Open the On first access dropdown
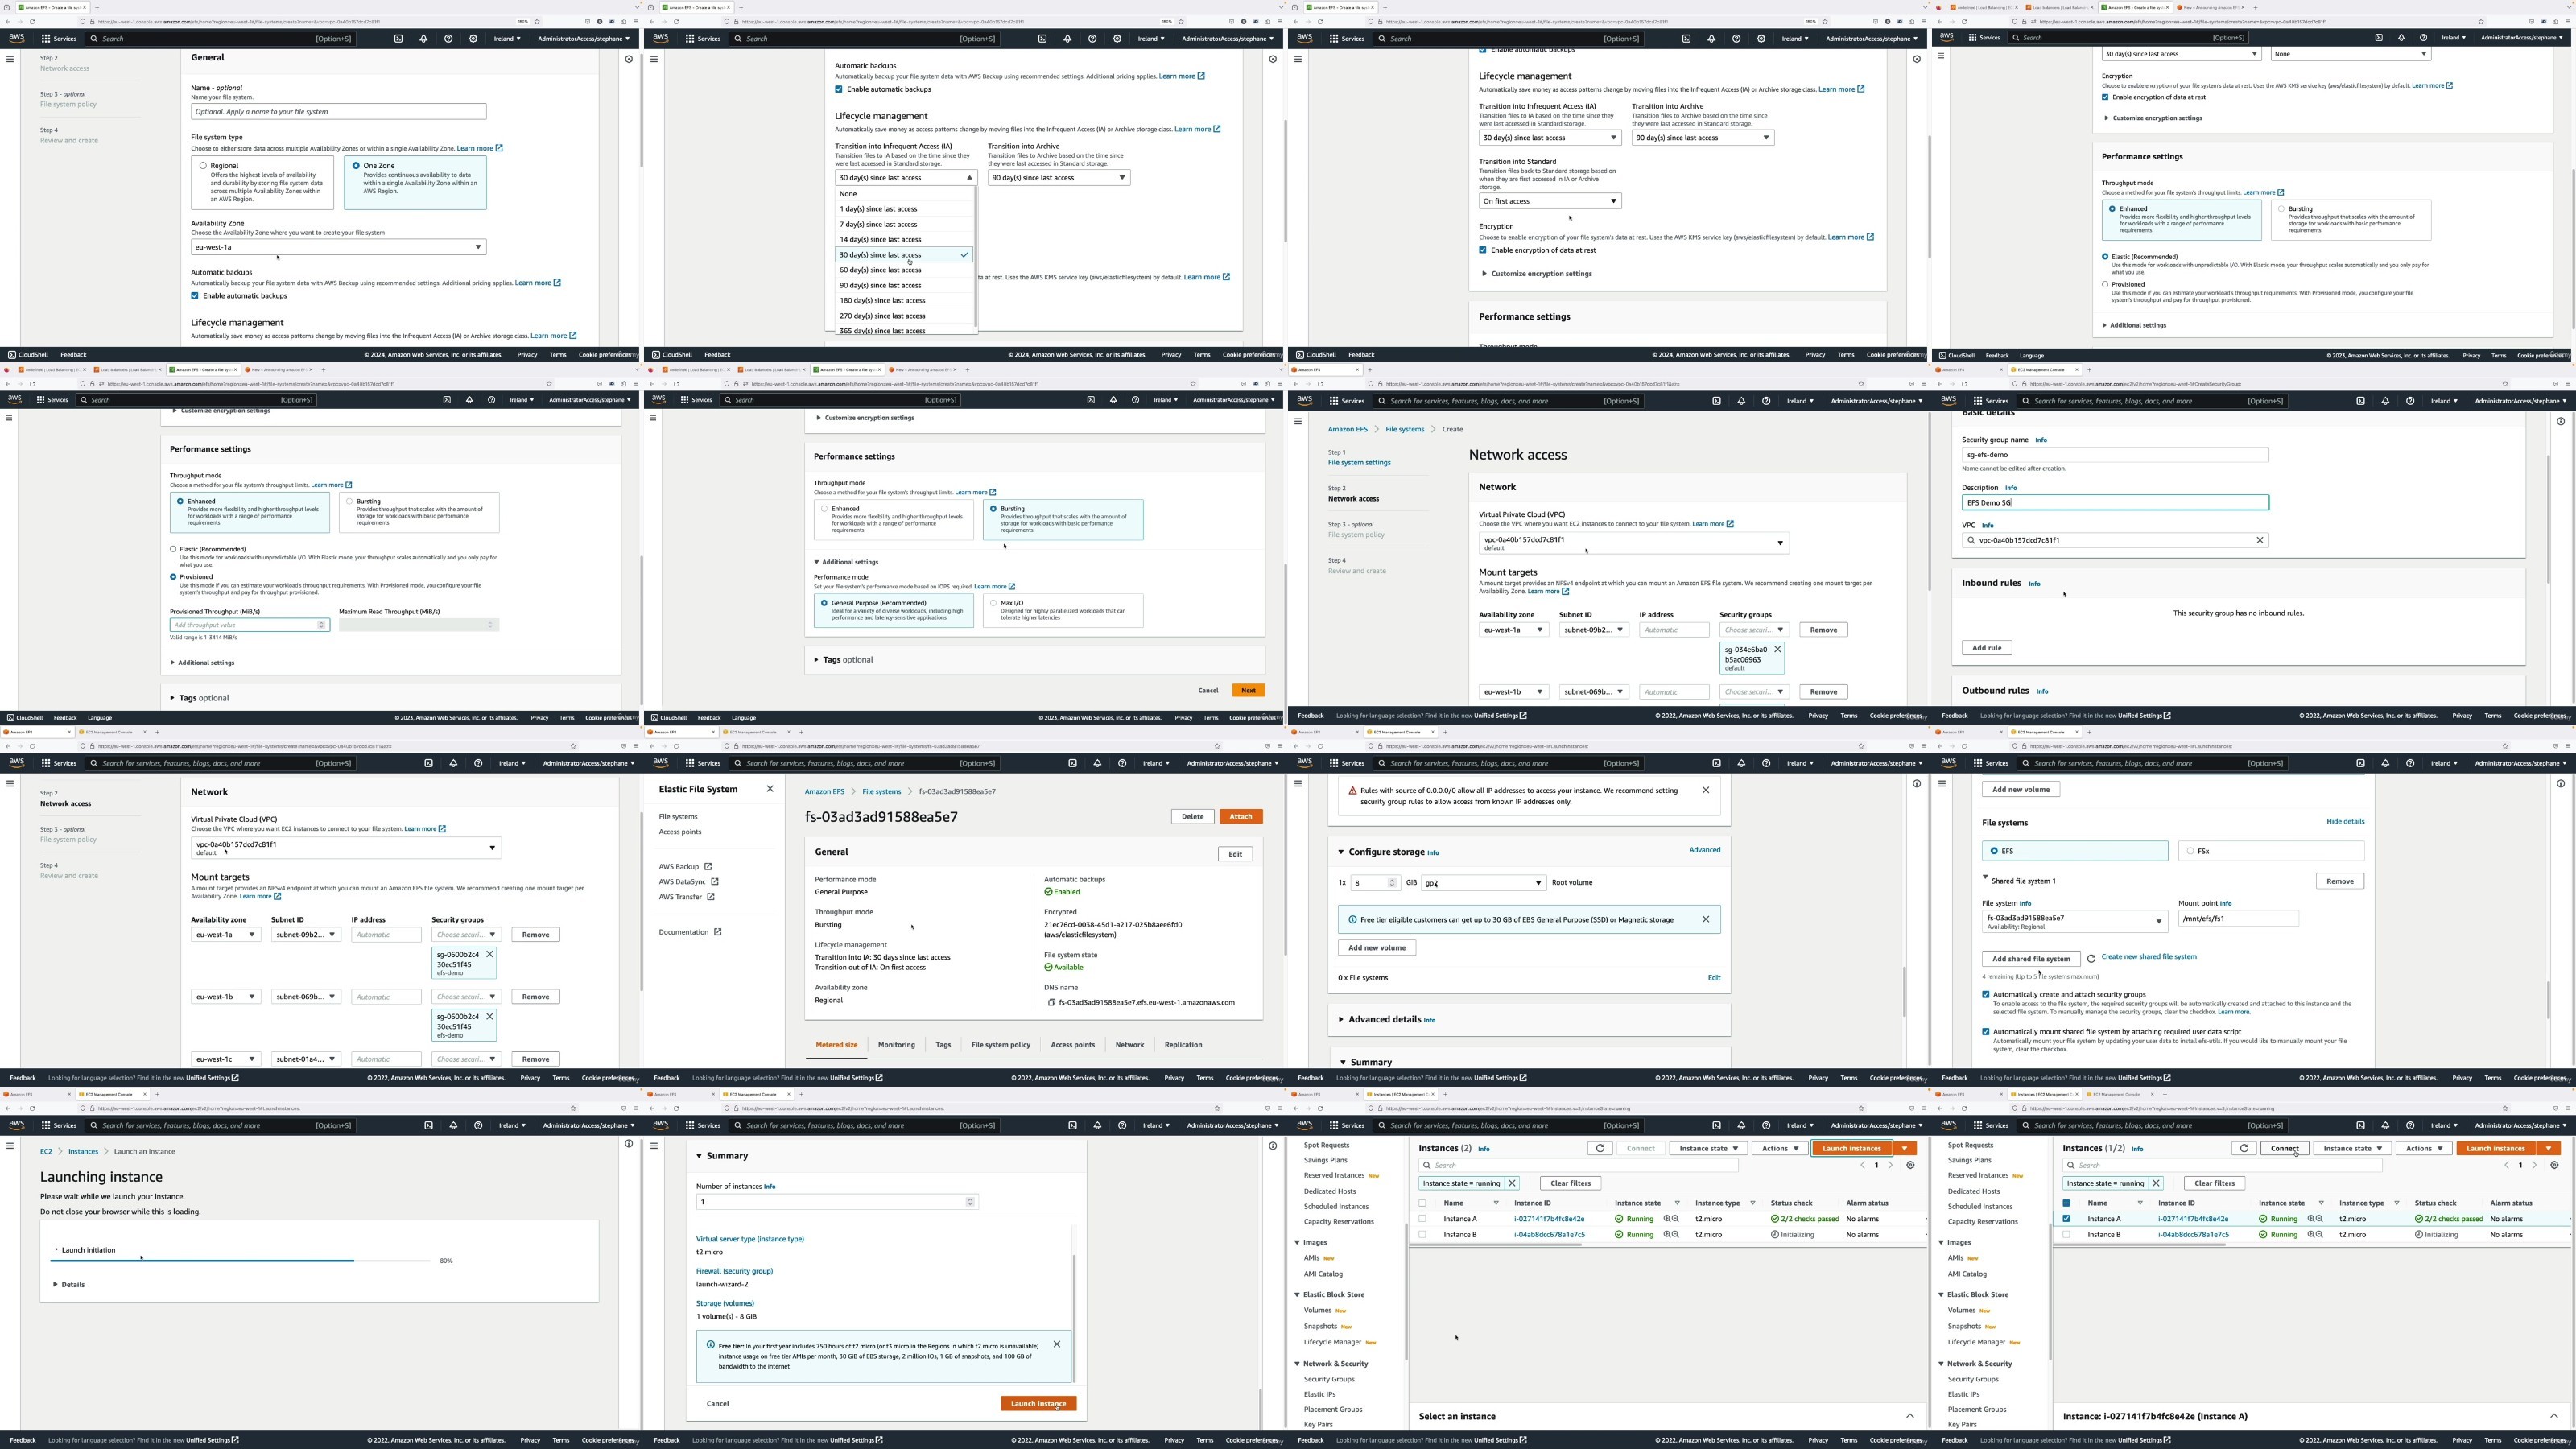The height and width of the screenshot is (1449, 2576). (1549, 201)
